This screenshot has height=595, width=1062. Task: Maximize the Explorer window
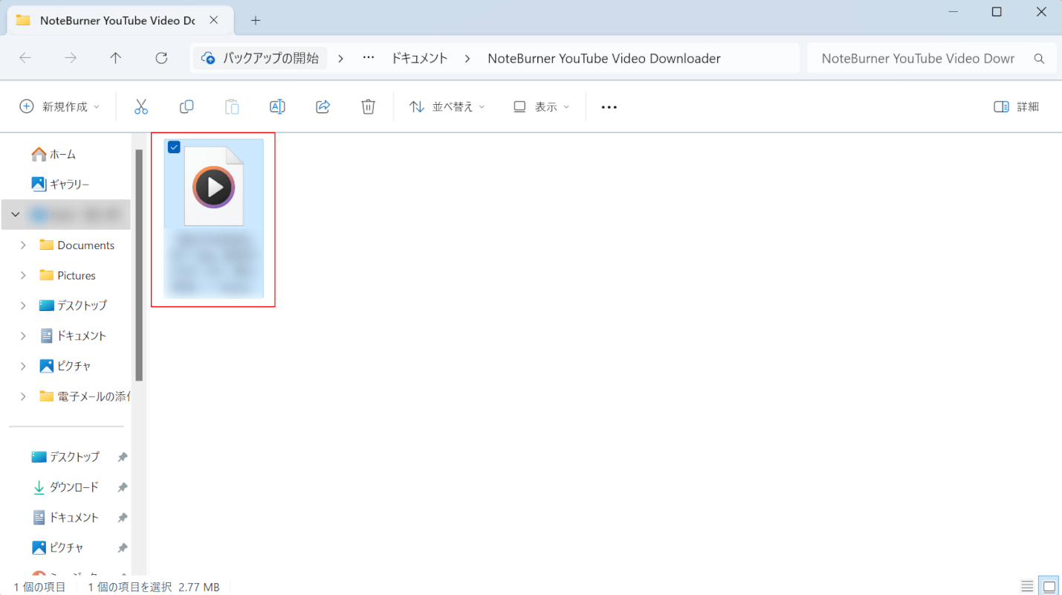[x=997, y=11]
